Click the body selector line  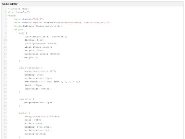(23, 33)
